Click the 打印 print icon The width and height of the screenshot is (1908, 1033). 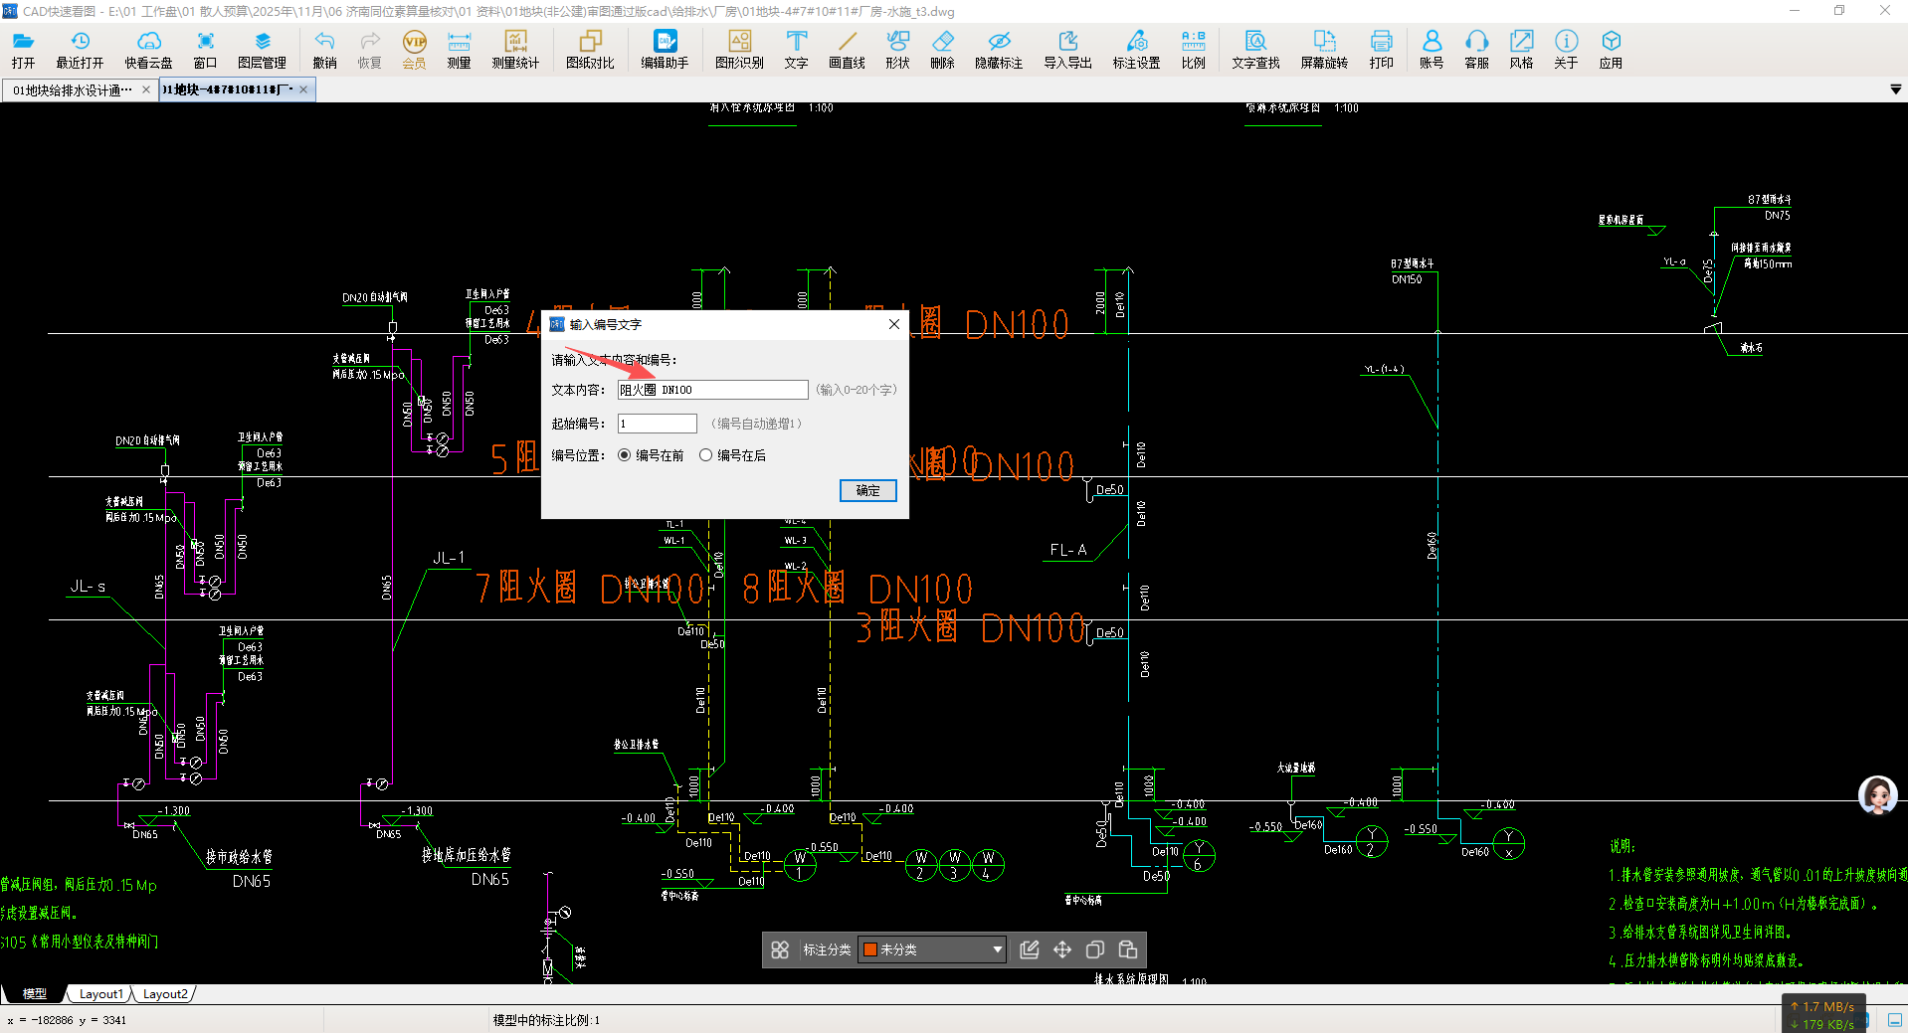click(x=1381, y=49)
